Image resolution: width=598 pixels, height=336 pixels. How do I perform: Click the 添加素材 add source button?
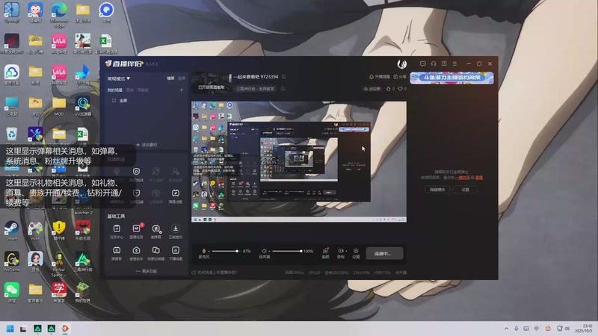[147, 145]
